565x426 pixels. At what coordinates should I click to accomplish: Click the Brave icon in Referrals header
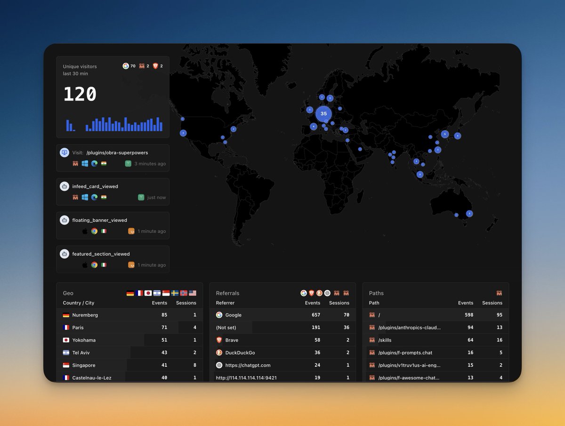[311, 293]
